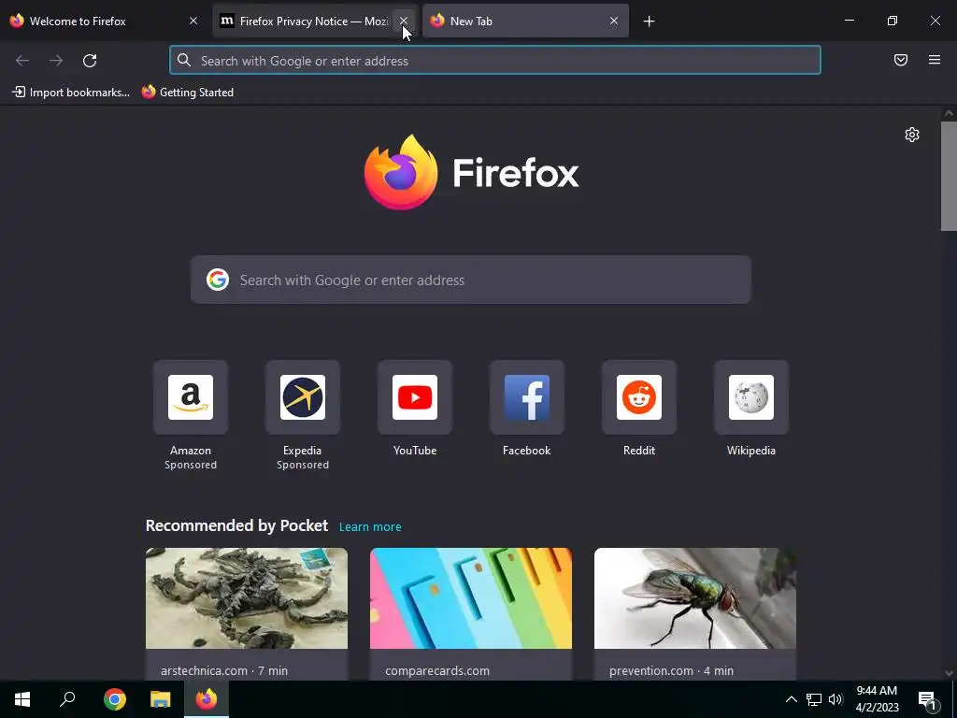The height and width of the screenshot is (718, 957).
Task: Open the Getting Started bookmark
Action: (188, 93)
